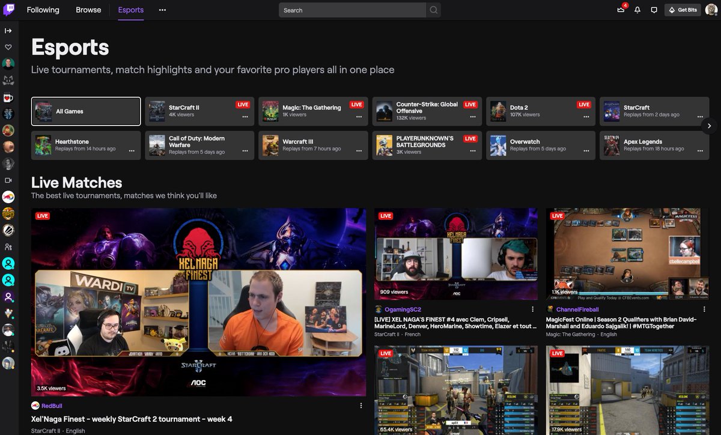Viewport: 721px width, 435px height.
Task: Click the search input field
Action: click(x=353, y=10)
